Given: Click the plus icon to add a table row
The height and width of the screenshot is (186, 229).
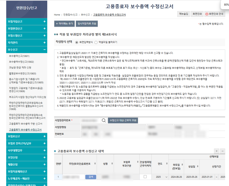Looking at the screenshot, I should click(x=217, y=151).
